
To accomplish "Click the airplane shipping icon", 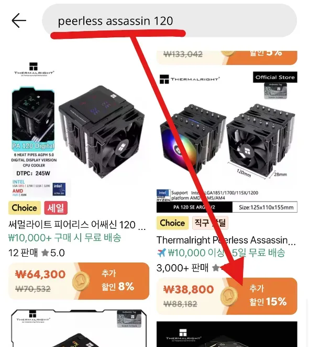I will coord(161,253).
